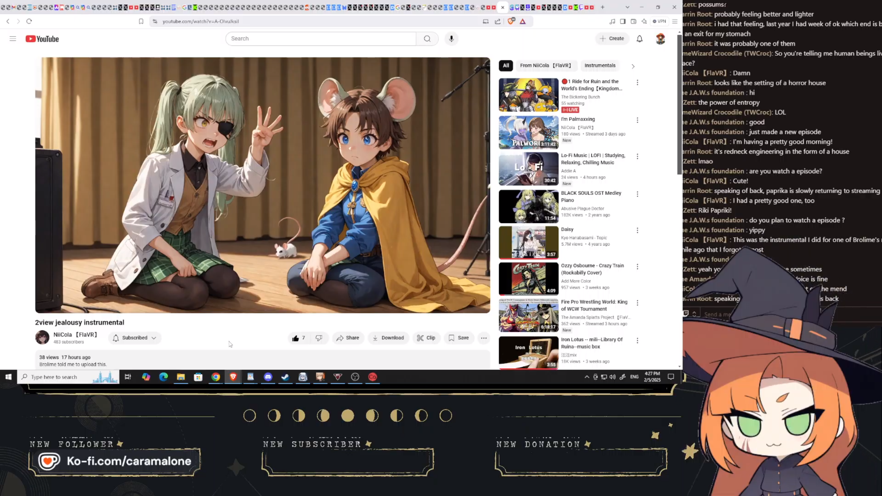Select the From NiiCola [FlaVR] chip

pyautogui.click(x=546, y=65)
